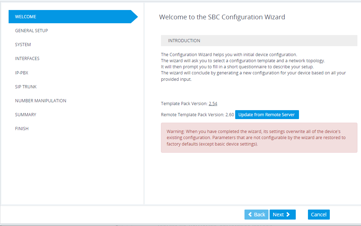The width and height of the screenshot is (361, 226).
Task: Open the 2.54 template version link
Action: click(x=213, y=104)
